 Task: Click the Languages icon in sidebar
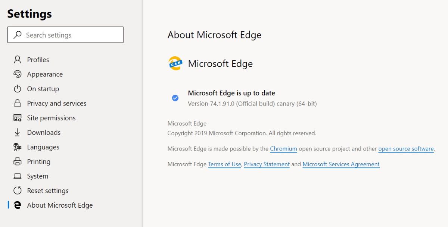tap(17, 147)
